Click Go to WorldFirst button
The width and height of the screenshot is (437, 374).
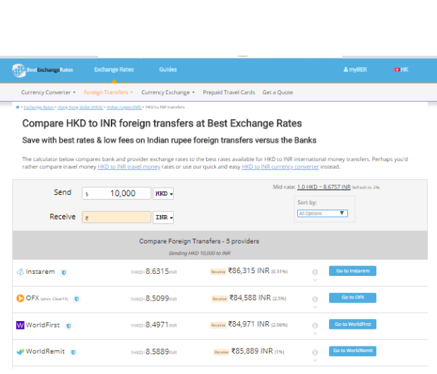tap(352, 324)
